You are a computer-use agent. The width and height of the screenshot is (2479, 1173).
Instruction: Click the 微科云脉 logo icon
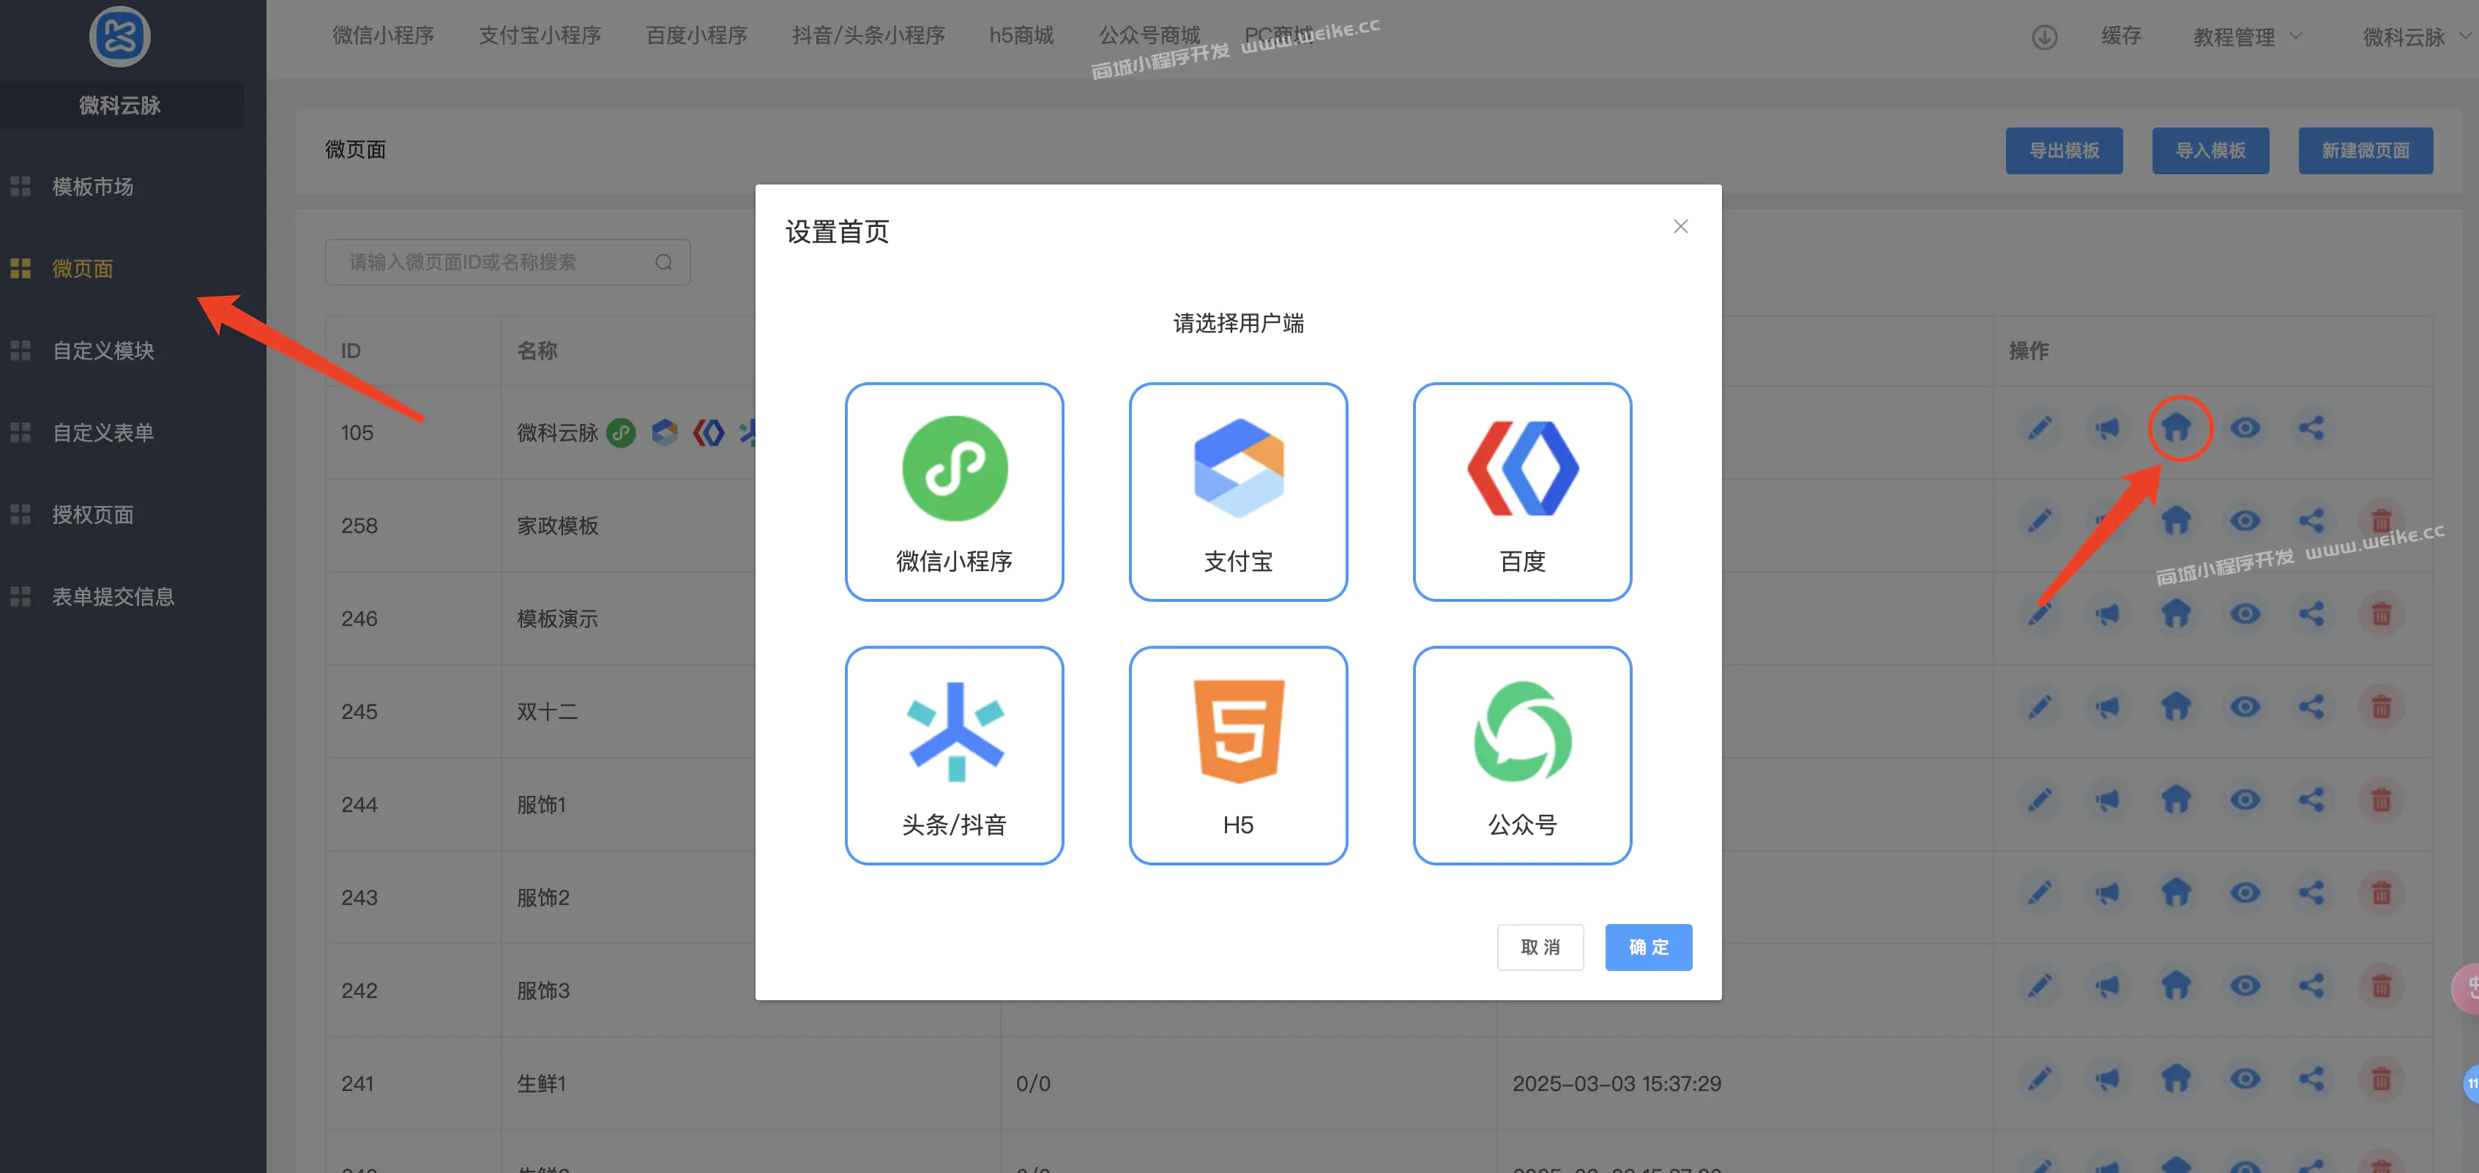coord(119,37)
